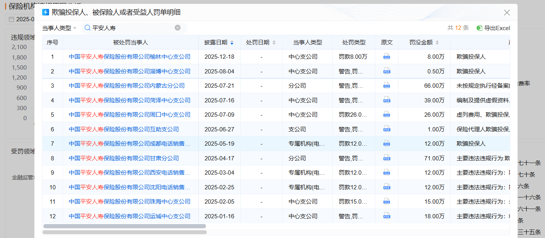Image resolution: width=545 pixels, height=238 pixels.
Task: Open 内蒙古分公司 company link
Action: click(x=126, y=86)
